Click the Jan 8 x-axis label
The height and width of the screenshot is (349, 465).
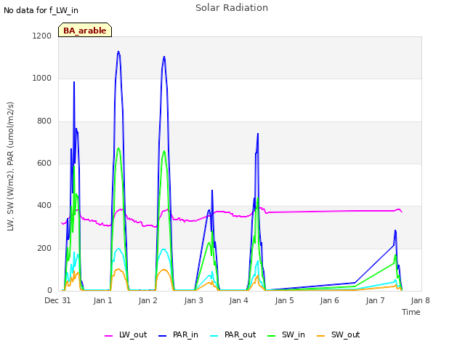[x=420, y=300]
